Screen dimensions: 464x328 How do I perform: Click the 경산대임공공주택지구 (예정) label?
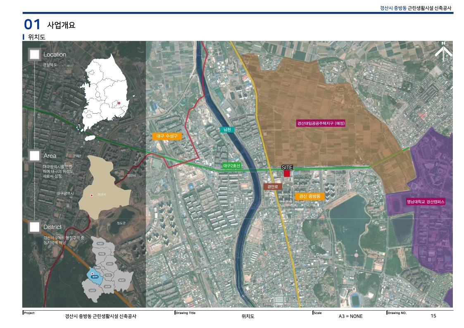point(321,123)
